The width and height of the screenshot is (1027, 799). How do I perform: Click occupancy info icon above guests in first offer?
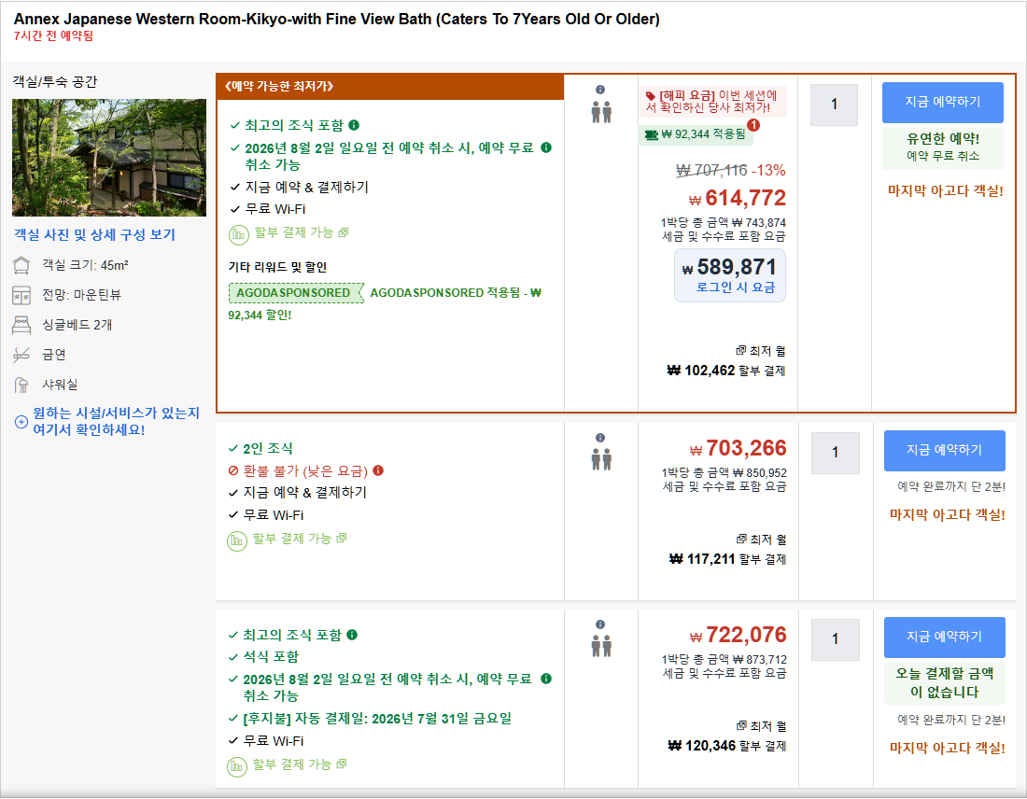tap(600, 90)
